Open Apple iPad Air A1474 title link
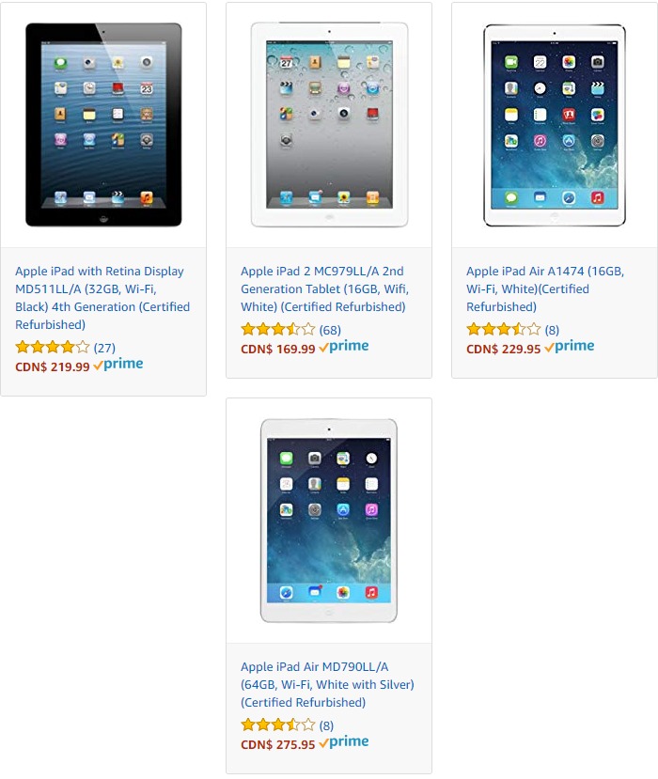 click(x=545, y=288)
